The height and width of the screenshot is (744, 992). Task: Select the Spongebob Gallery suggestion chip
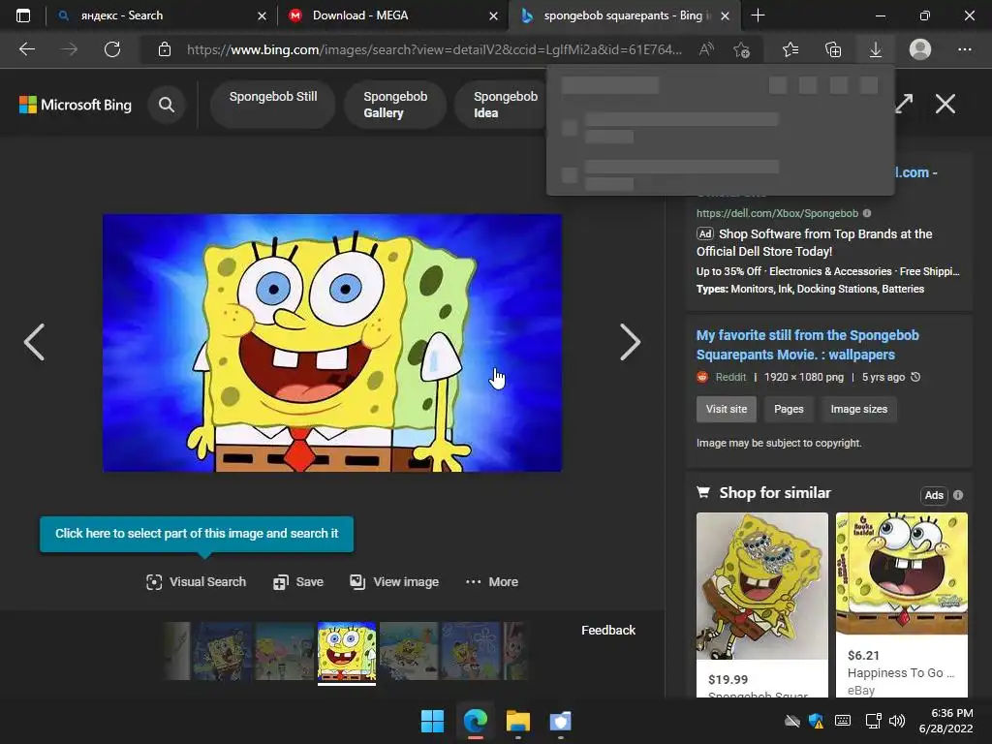pyautogui.click(x=395, y=105)
